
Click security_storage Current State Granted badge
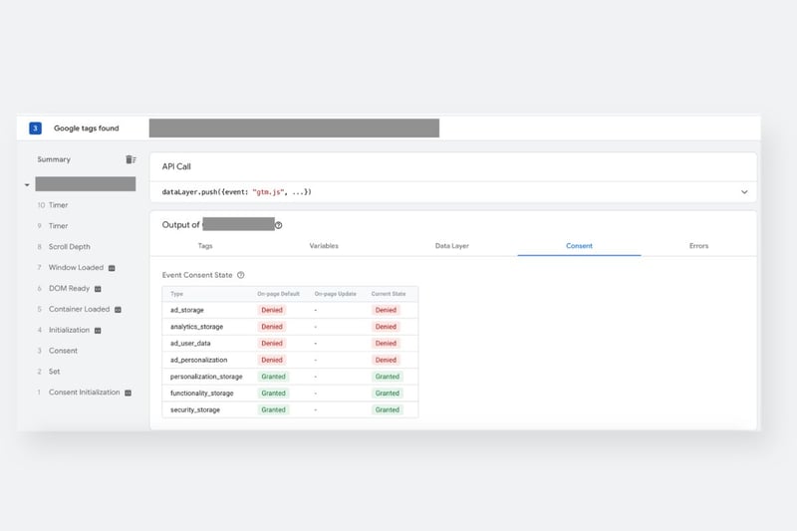tap(388, 410)
